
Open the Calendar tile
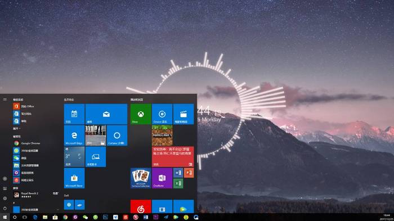[74, 114]
